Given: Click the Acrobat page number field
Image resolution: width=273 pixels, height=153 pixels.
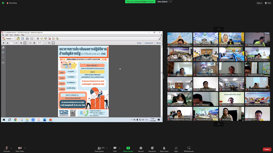Looking at the screenshot, I should (12, 43).
